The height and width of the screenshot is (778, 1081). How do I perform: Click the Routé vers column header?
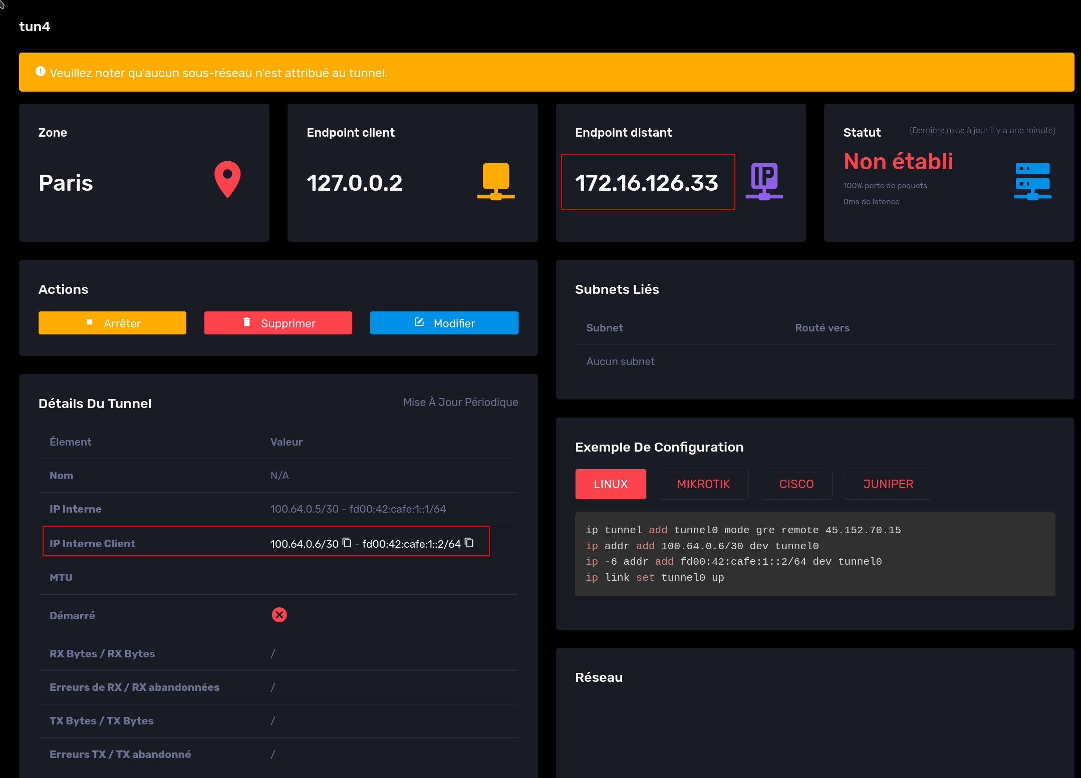[822, 328]
